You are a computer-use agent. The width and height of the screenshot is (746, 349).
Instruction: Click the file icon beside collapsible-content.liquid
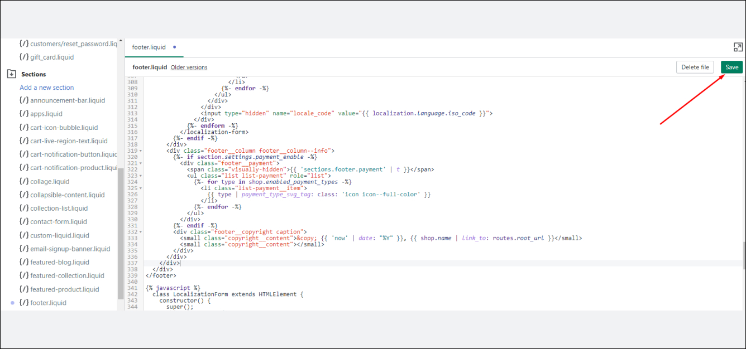click(x=23, y=195)
